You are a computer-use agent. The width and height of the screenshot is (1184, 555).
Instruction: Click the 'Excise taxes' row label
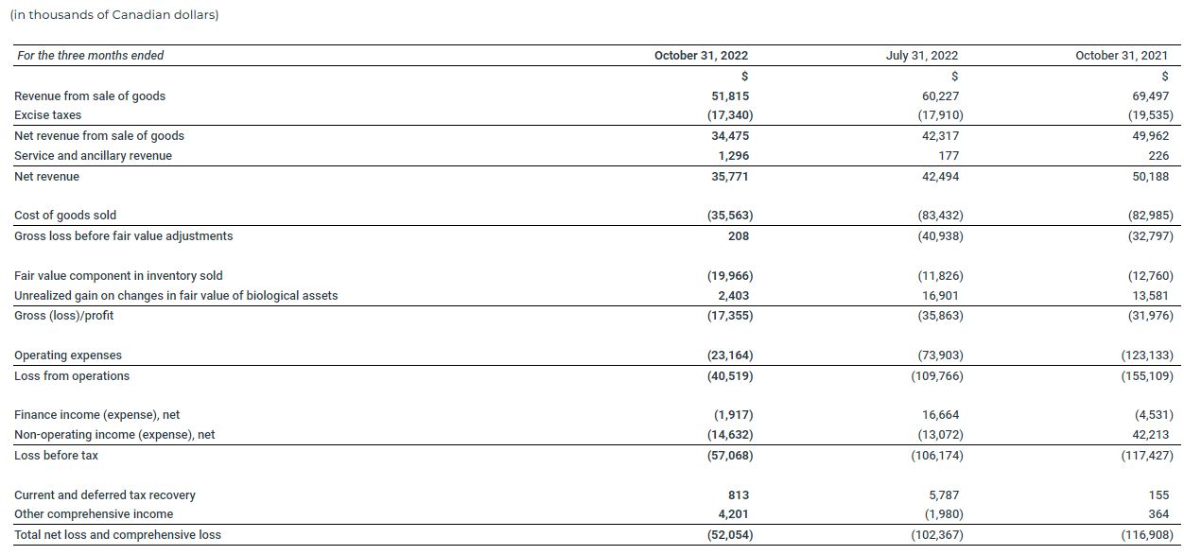[x=47, y=115]
